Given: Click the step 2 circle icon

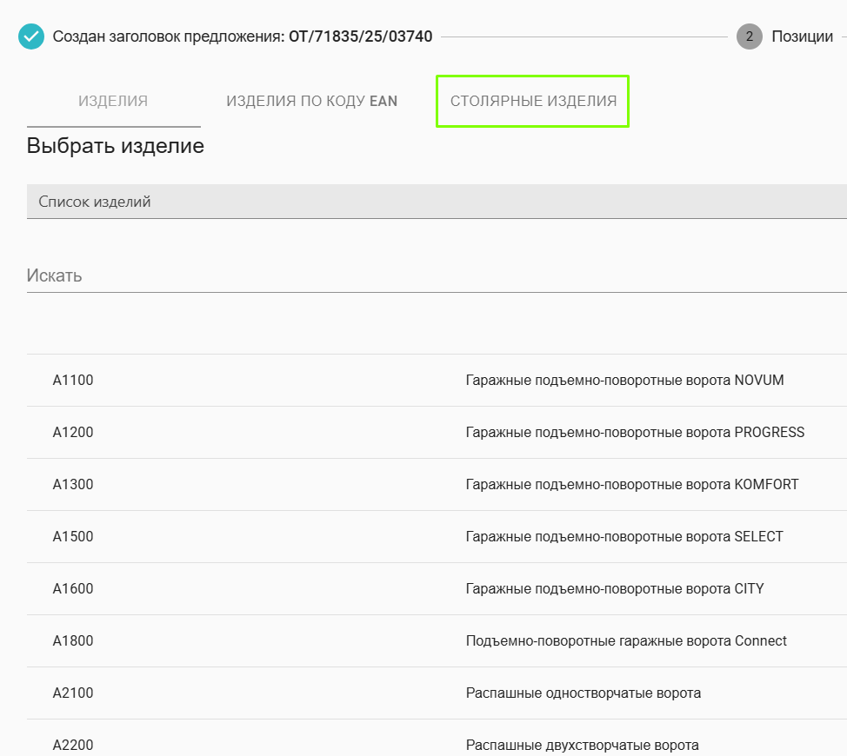Looking at the screenshot, I should tap(749, 37).
